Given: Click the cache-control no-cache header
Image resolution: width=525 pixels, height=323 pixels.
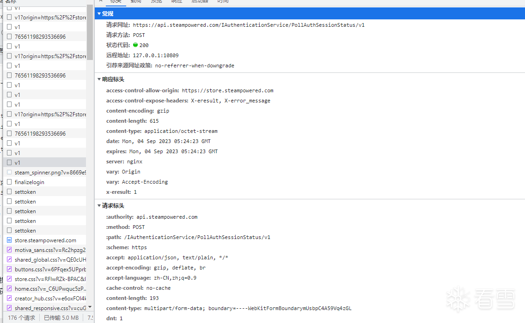Looking at the screenshot, I should (138, 288).
